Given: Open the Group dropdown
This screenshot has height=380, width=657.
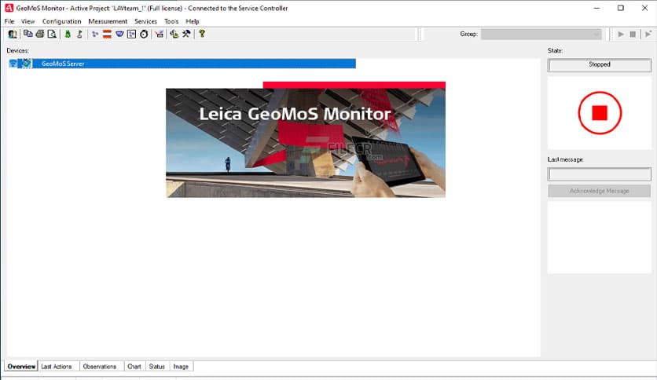Looking at the screenshot, I should pos(541,35).
